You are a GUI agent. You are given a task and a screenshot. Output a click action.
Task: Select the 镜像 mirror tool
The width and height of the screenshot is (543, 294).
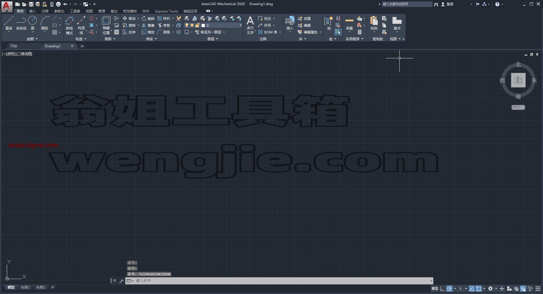coord(148,25)
